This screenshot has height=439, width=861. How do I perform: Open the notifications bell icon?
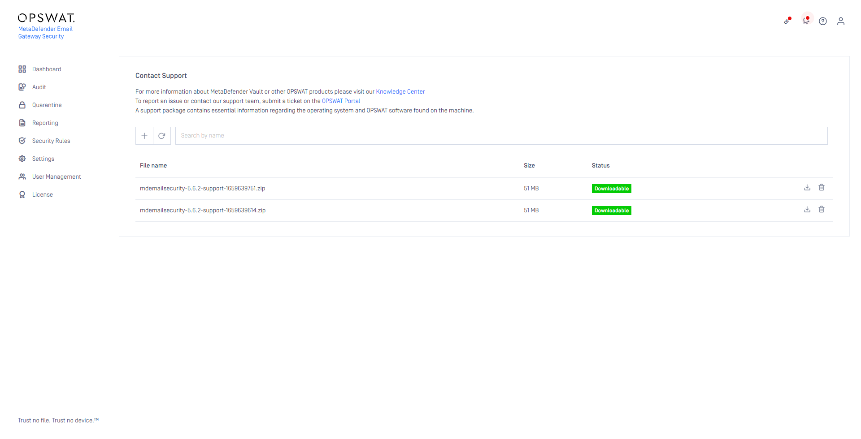[806, 20]
